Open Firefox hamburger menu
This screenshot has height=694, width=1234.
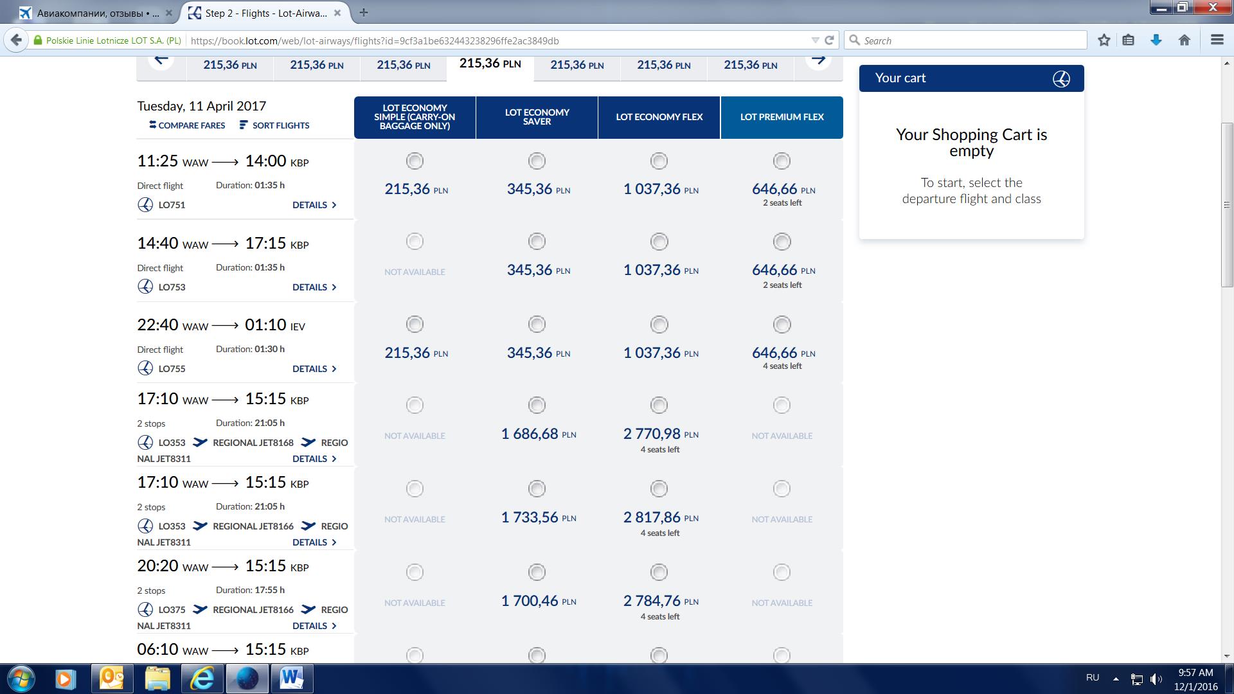click(x=1216, y=40)
